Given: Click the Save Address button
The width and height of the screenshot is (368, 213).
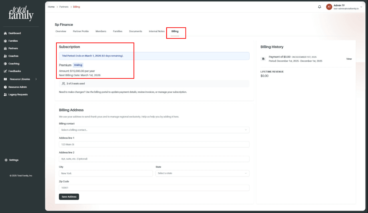Looking at the screenshot, I should pos(69,197).
